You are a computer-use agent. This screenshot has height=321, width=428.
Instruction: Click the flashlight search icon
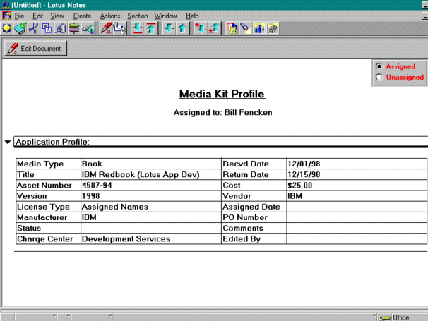[246, 28]
